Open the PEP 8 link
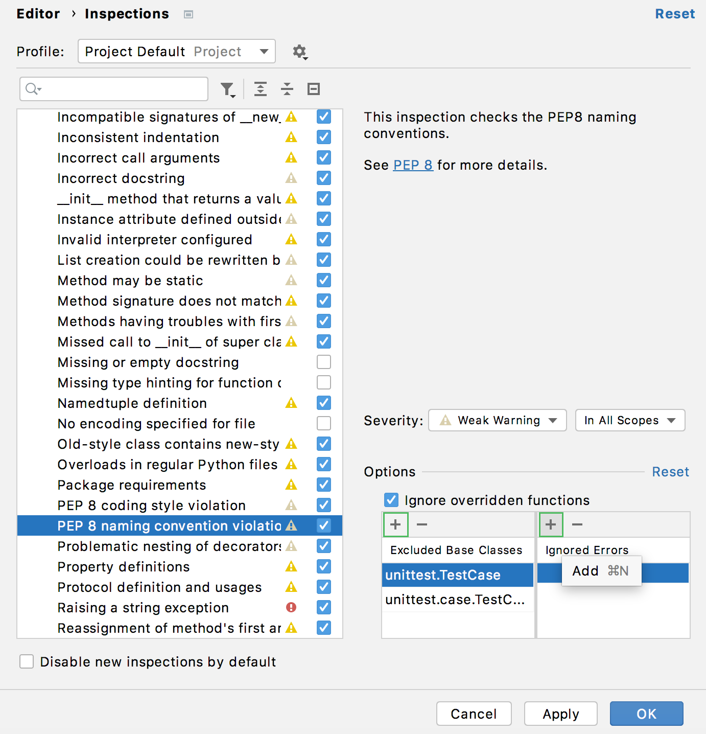Viewport: 706px width, 734px height. click(x=413, y=165)
